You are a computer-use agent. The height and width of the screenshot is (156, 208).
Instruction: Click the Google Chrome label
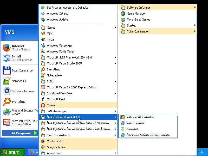56,147
